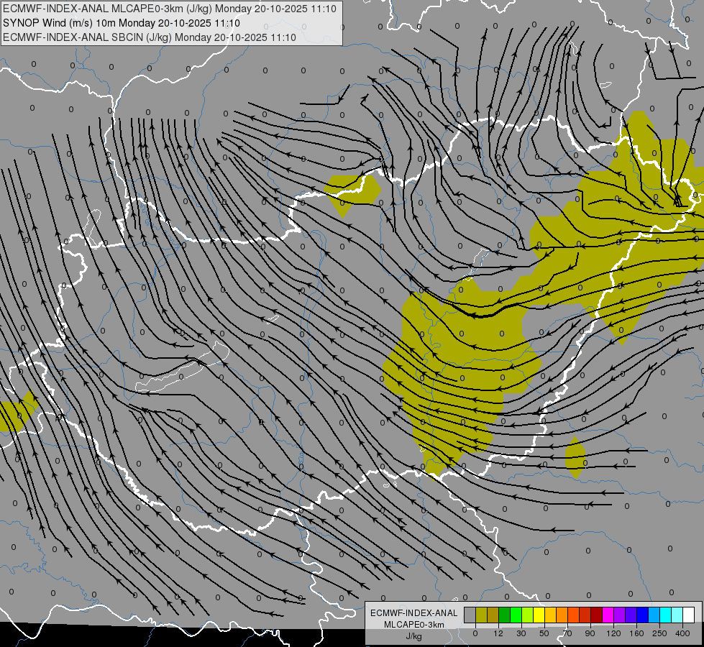704x647 pixels.
Task: Pick the pure yellow legend swatch
Action: [x=539, y=615]
